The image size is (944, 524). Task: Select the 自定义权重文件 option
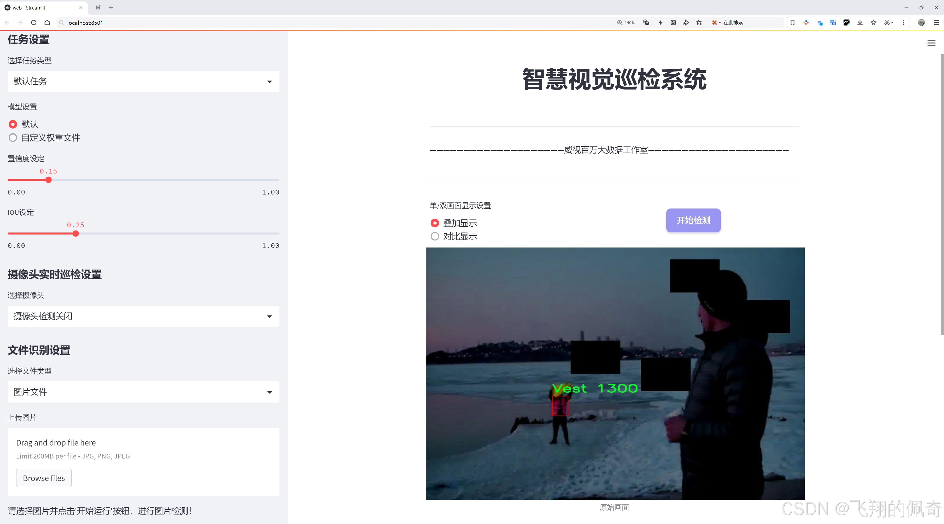tap(13, 137)
